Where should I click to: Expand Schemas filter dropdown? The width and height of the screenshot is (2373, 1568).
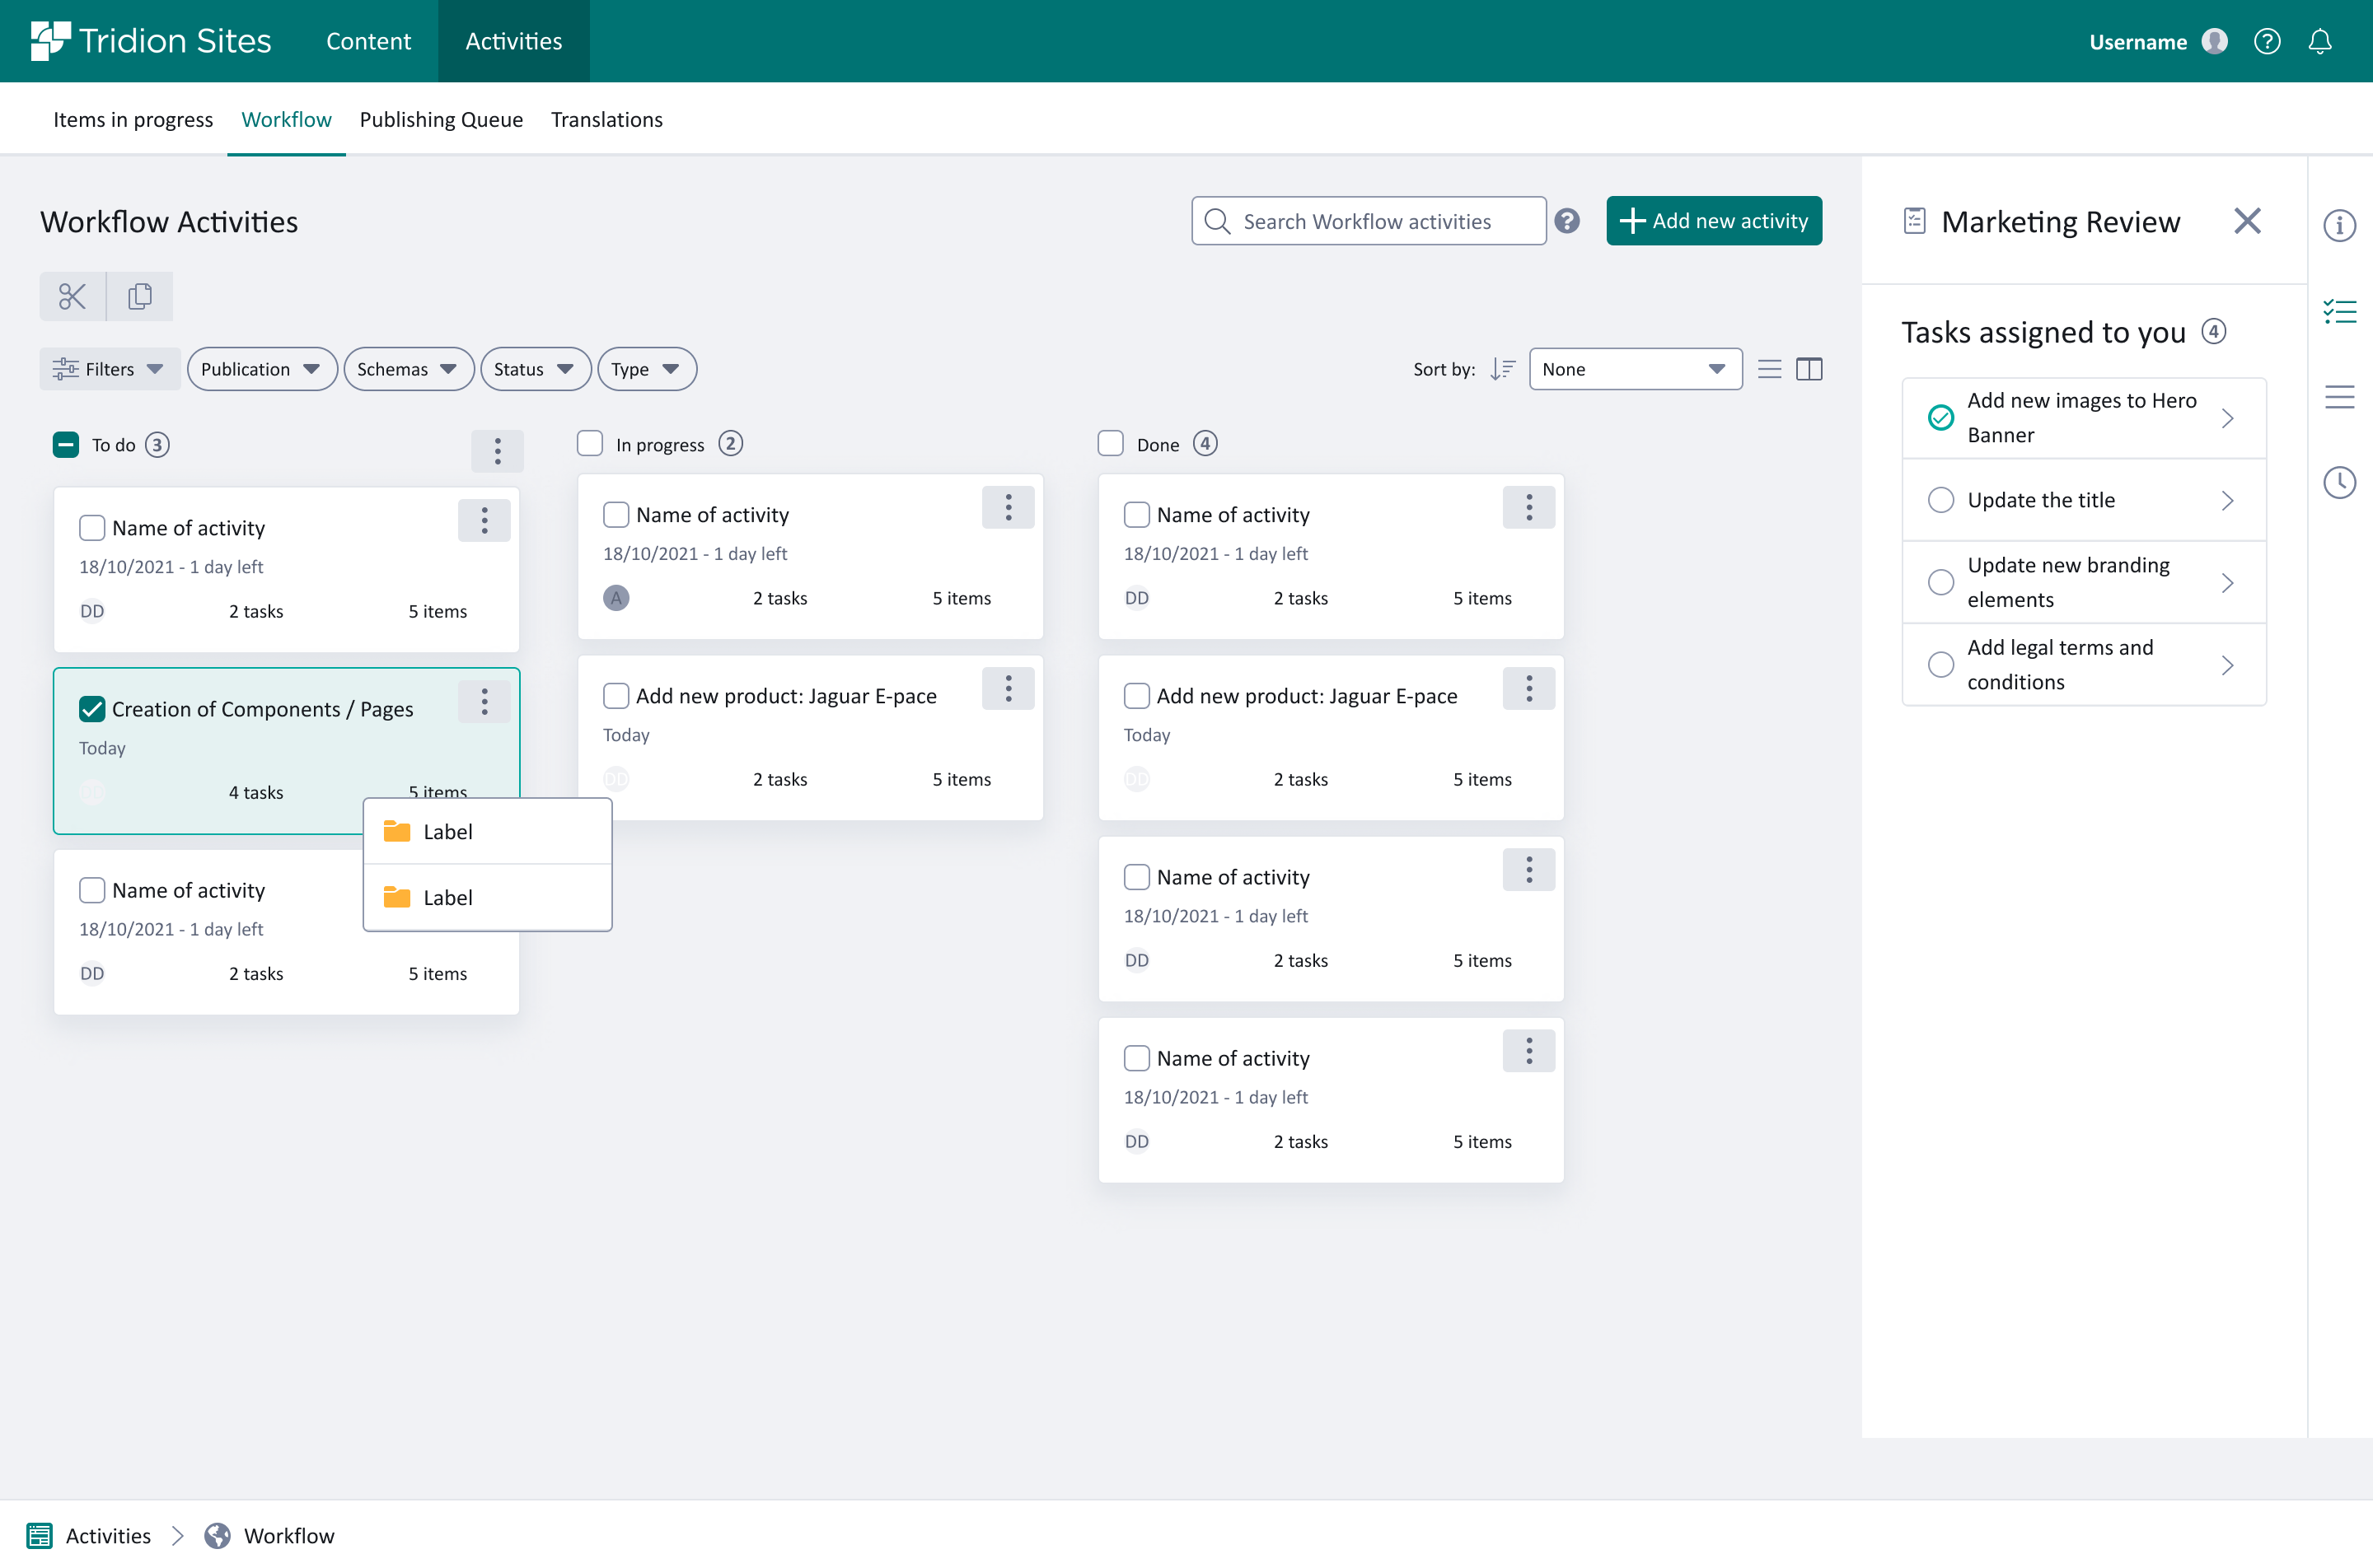pyautogui.click(x=408, y=369)
